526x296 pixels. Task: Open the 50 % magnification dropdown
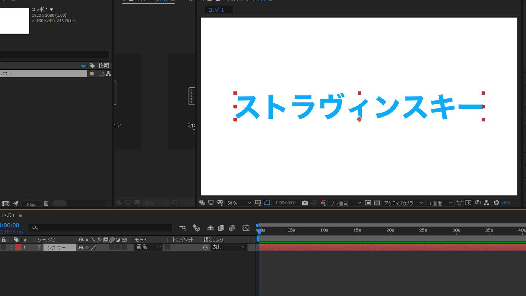point(239,203)
